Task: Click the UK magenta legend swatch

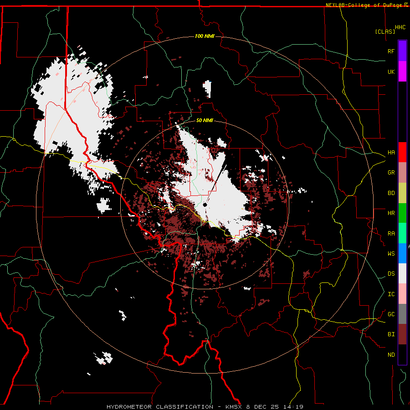Action: (402, 71)
